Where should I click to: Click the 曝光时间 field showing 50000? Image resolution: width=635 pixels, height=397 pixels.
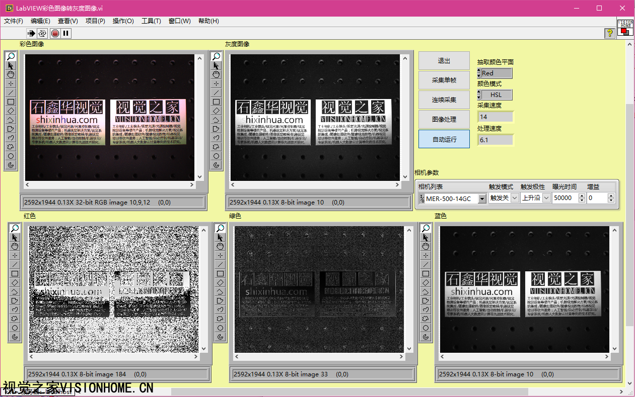565,198
